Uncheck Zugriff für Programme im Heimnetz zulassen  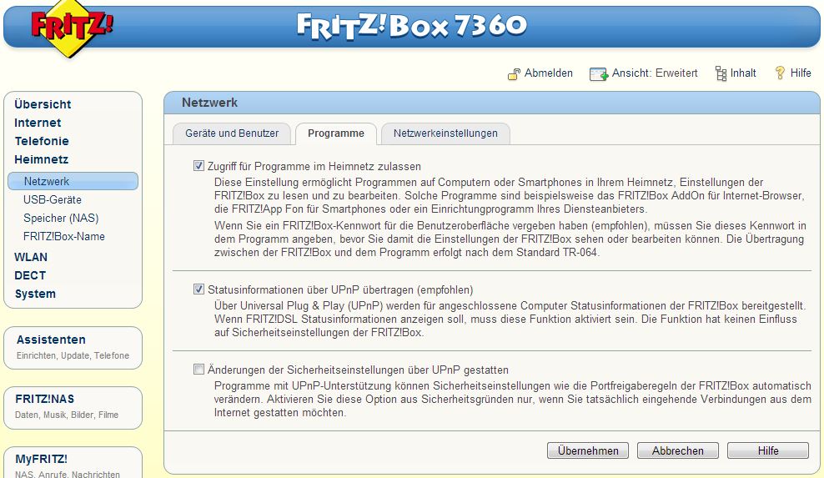point(198,166)
